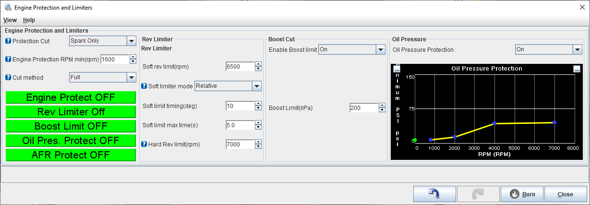The height and width of the screenshot is (205, 590).
Task: Click the Soft rev limit input field
Action: point(240,67)
